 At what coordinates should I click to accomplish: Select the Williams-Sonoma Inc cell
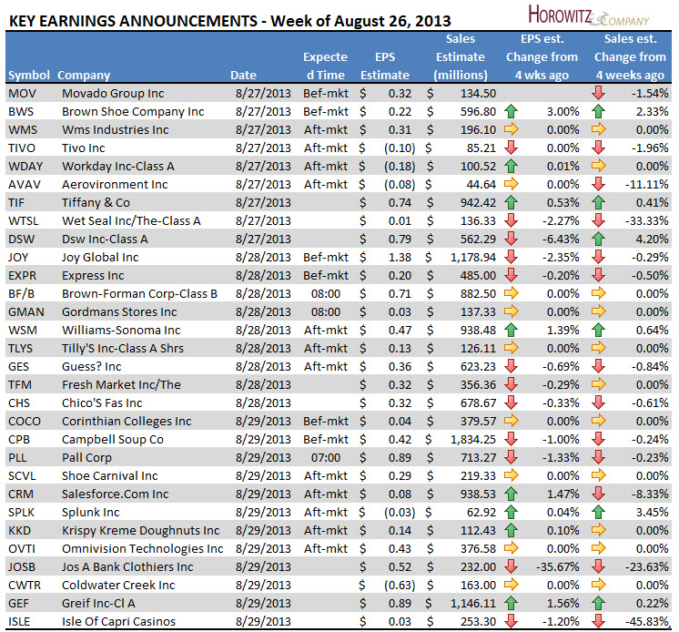click(x=121, y=330)
